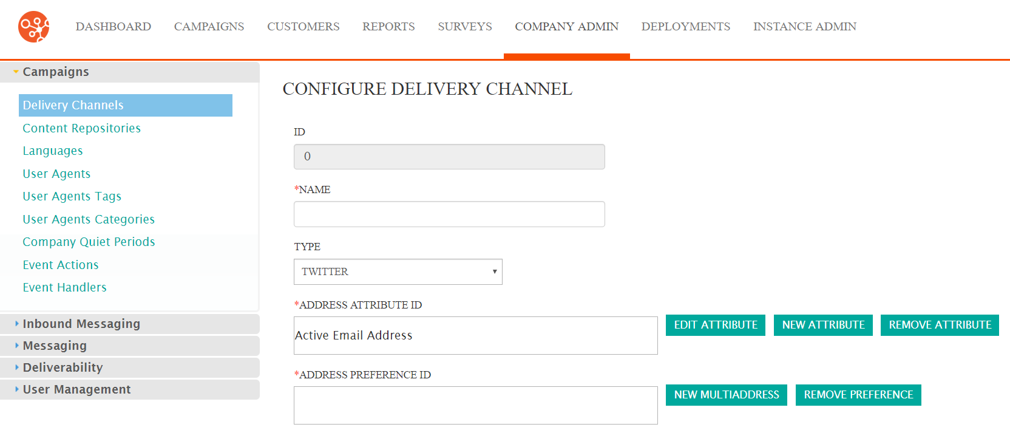This screenshot has height=430, width=1010.
Task: Select the Company Admin tab
Action: click(567, 27)
